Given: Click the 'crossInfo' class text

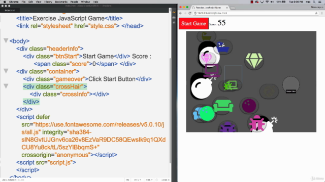Looking at the screenshot, I should pyautogui.click(x=75, y=94).
